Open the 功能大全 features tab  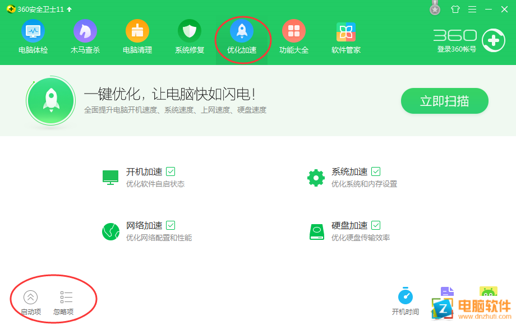pos(294,37)
